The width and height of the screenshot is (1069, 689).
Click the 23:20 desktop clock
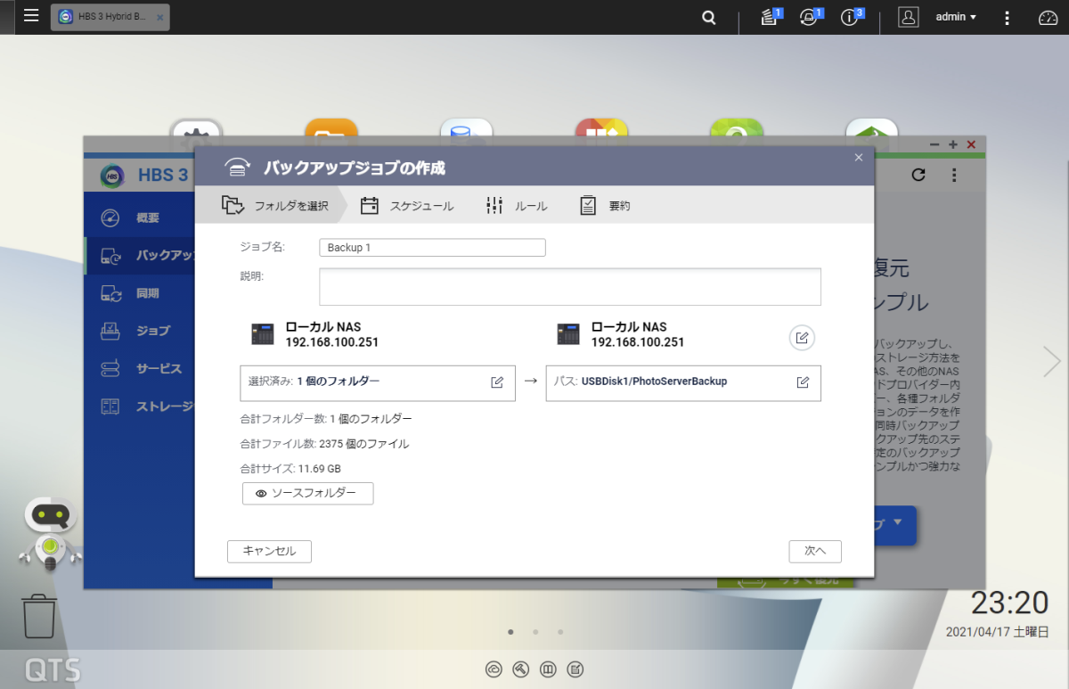click(x=1009, y=603)
